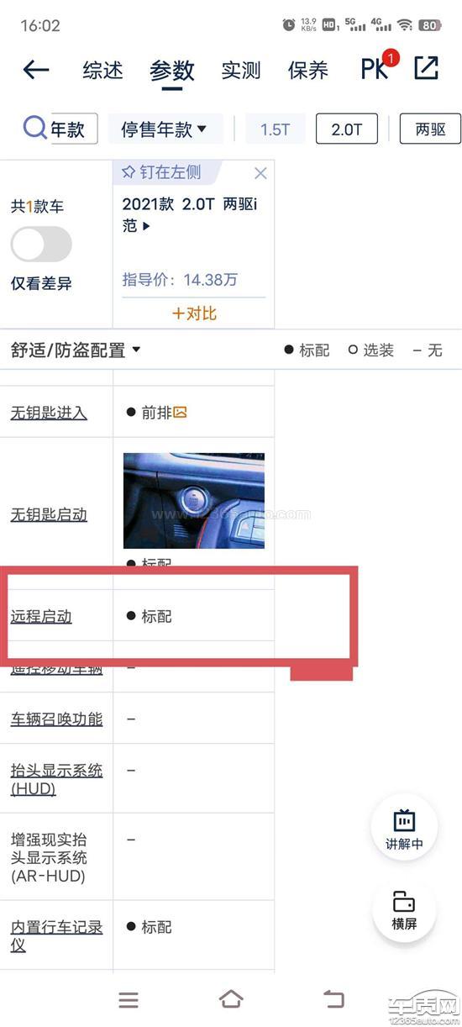Open the keyless start button photo

click(x=194, y=501)
